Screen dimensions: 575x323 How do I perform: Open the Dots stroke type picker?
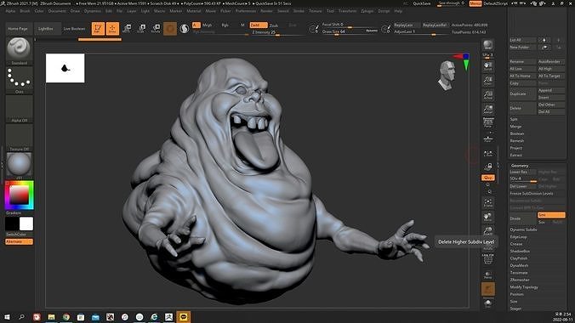point(19,80)
